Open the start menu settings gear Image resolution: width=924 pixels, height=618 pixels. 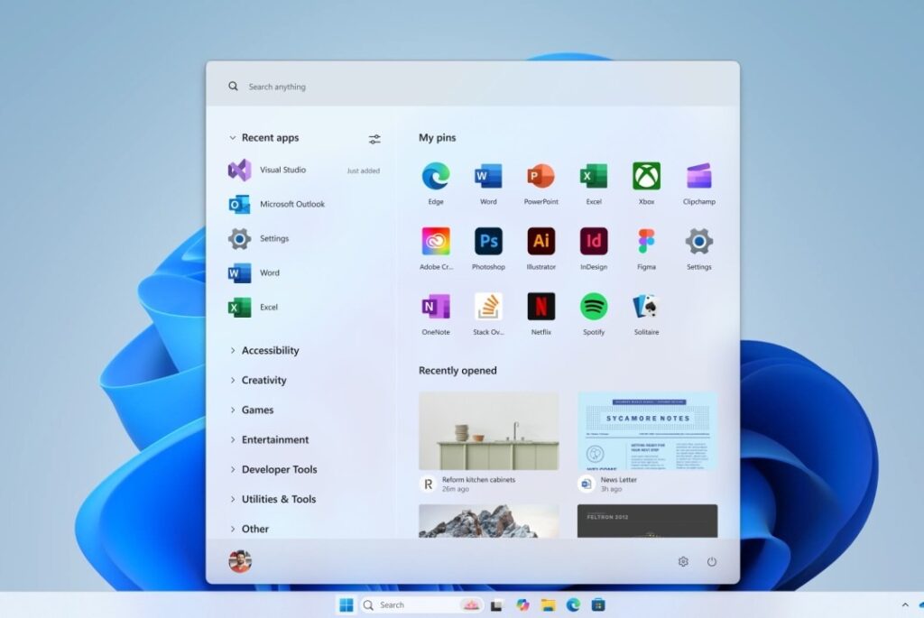(x=683, y=561)
